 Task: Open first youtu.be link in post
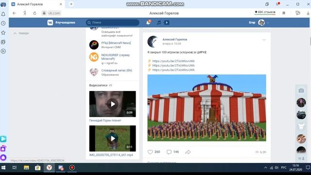tap(173, 61)
